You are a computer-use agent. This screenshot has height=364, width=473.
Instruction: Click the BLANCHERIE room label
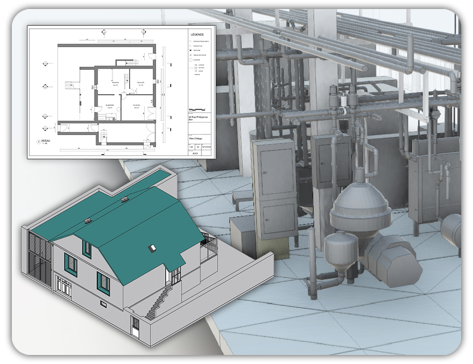coord(110,104)
